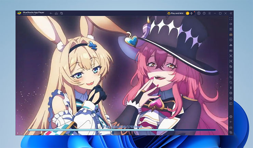The image size is (253, 148).
Task: Click the stacked layers icon in sidebar
Action: (231, 93)
